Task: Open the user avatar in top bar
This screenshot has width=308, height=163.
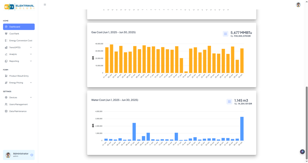Action: [298, 4]
